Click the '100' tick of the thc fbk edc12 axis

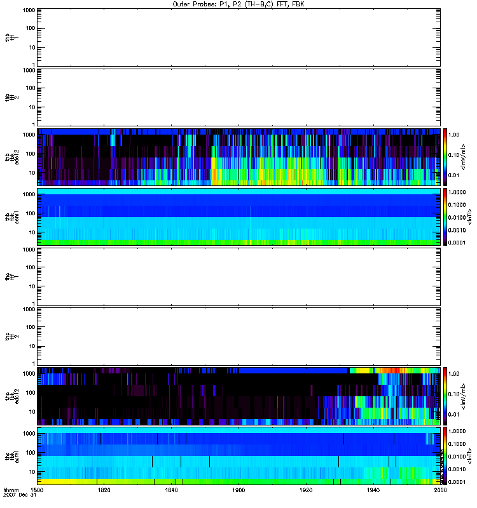[30, 392]
